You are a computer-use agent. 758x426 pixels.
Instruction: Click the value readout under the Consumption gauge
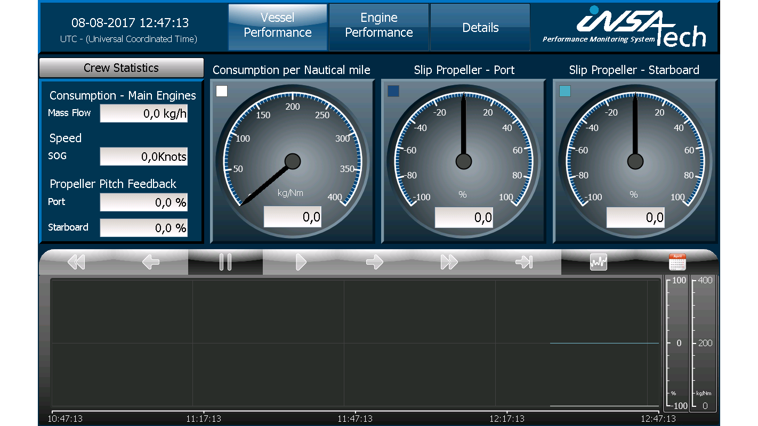292,216
